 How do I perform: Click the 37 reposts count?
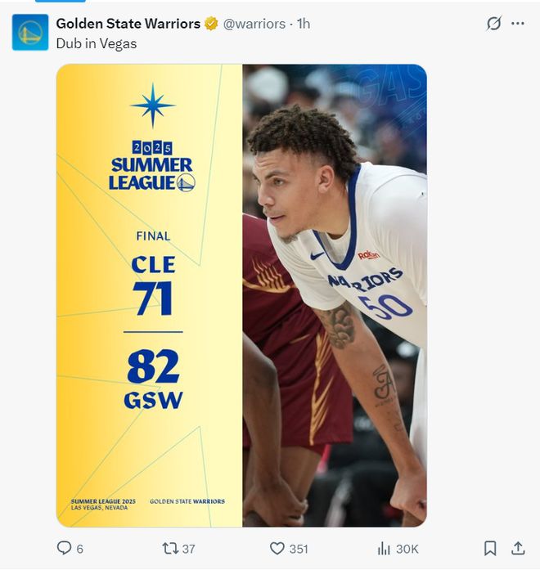click(188, 549)
